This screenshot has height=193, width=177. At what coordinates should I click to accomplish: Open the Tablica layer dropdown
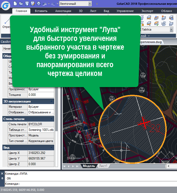pos(171,29)
